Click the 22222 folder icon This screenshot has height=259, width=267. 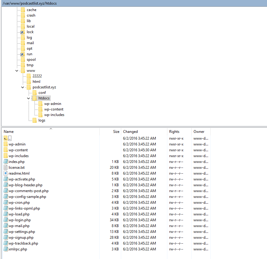[29, 76]
